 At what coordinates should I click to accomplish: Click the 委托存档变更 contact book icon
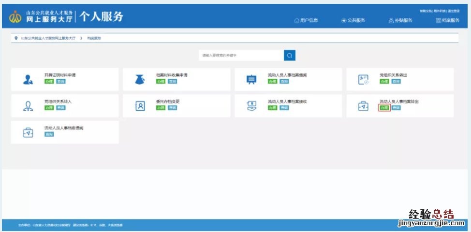pos(140,106)
